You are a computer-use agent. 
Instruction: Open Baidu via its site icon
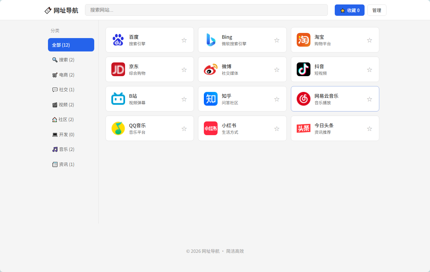[x=118, y=40]
